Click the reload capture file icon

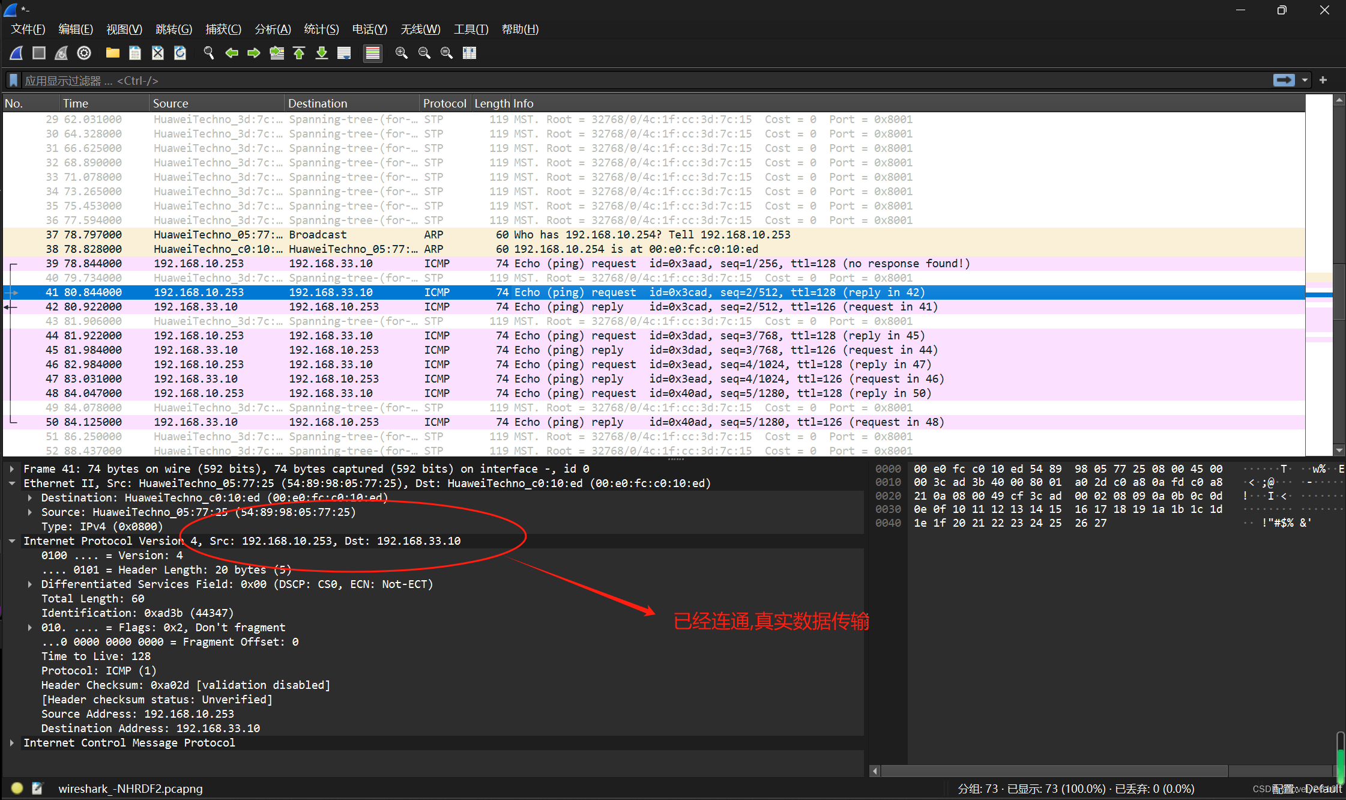pos(180,53)
